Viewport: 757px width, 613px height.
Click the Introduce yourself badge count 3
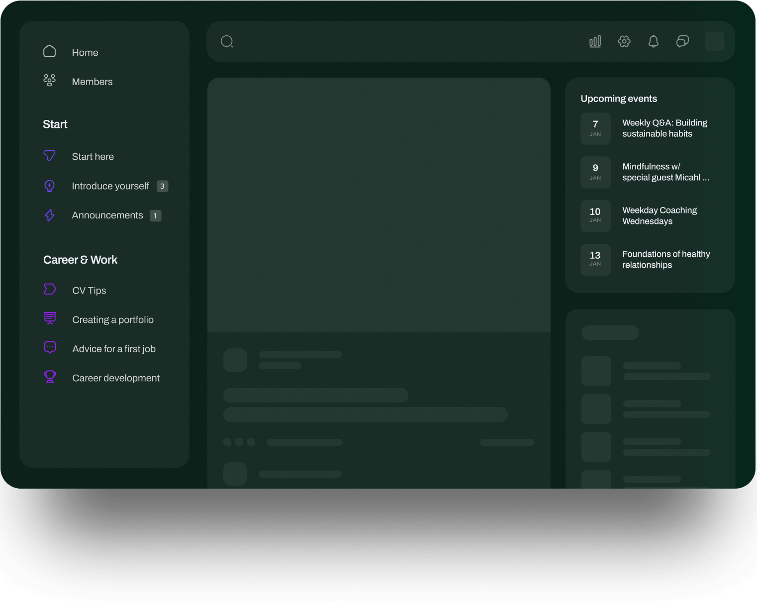pyautogui.click(x=162, y=186)
